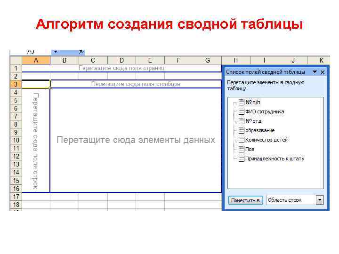
Task: Select the образование field icon
Action: [241, 130]
